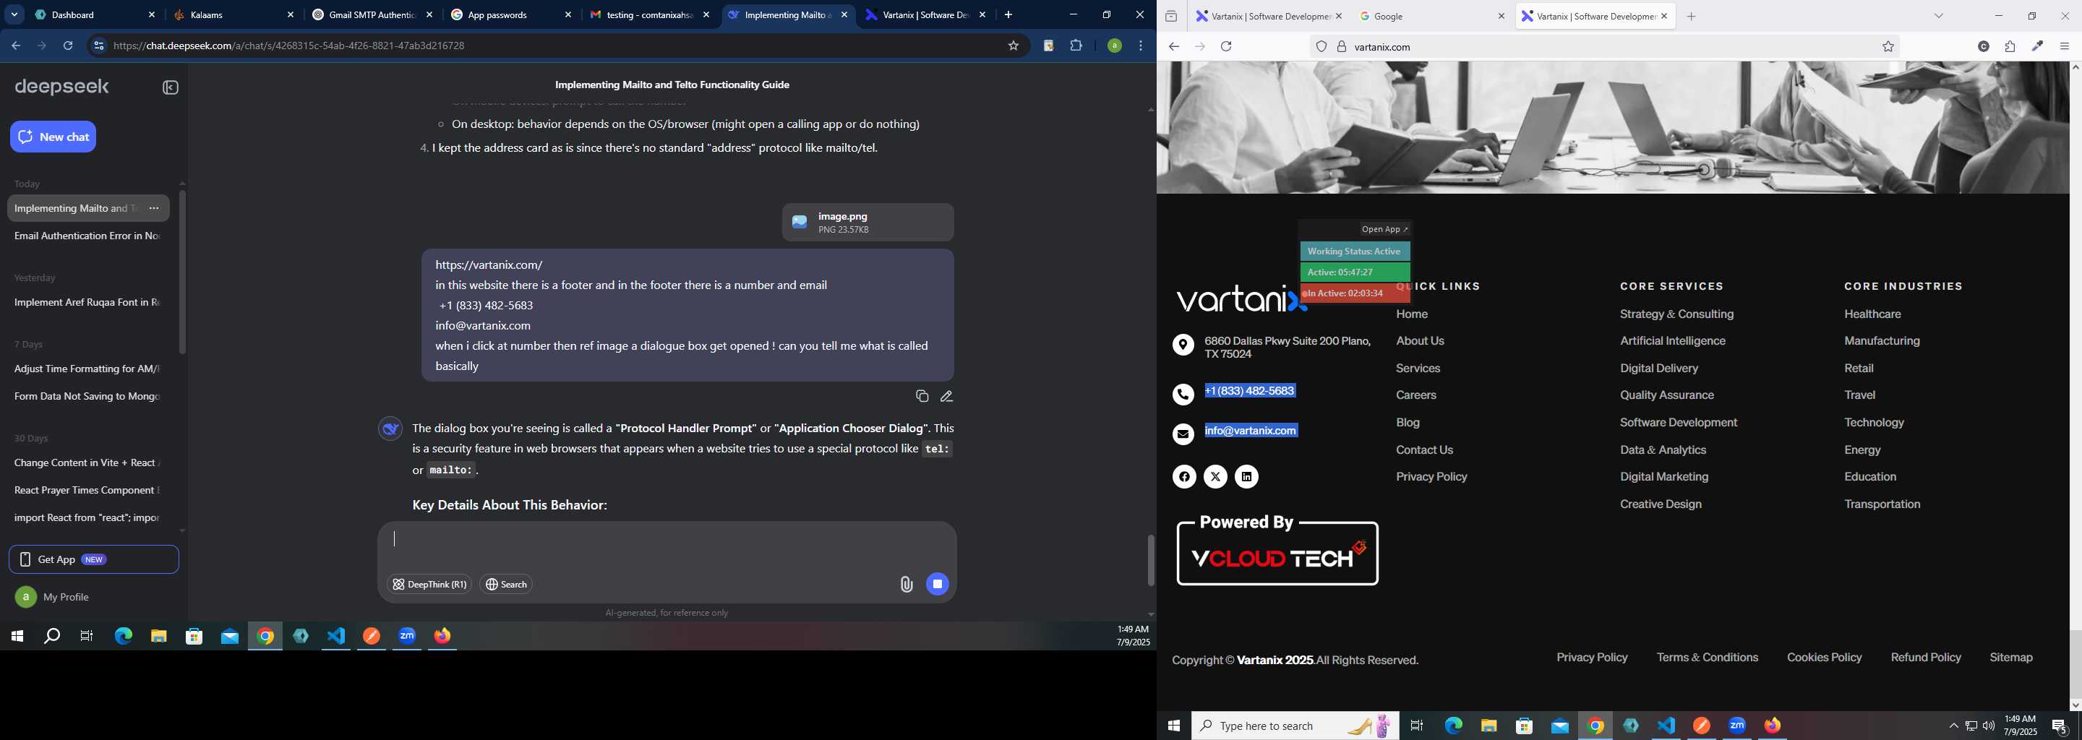Click chat scrollbar thumb in DeepSeek
The image size is (2082, 740).
click(x=1151, y=560)
